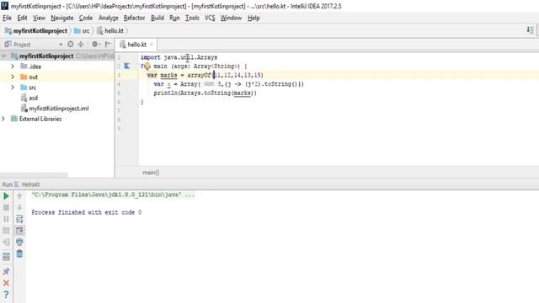Click the intention light bulb in the editor
This screenshot has height=303, width=539.
coord(147,66)
